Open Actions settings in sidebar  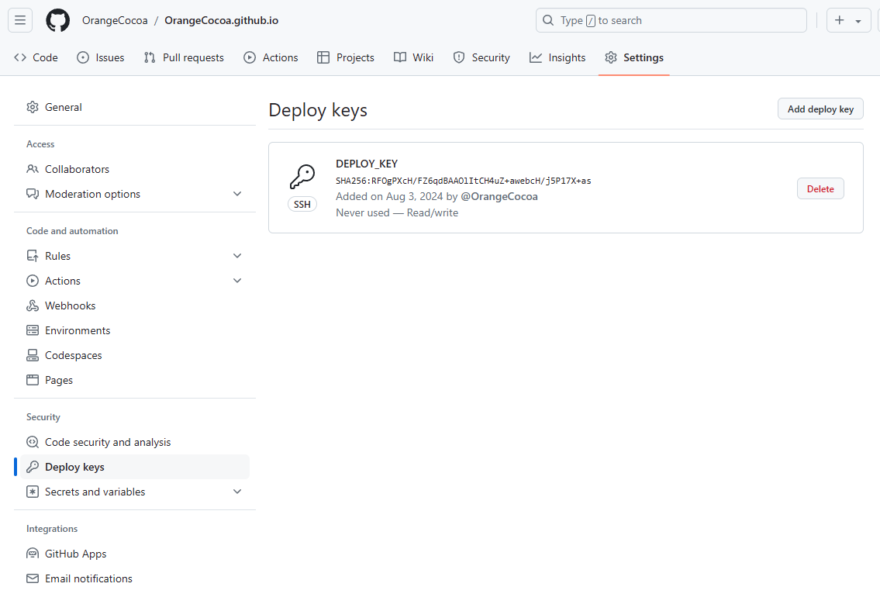(x=135, y=281)
